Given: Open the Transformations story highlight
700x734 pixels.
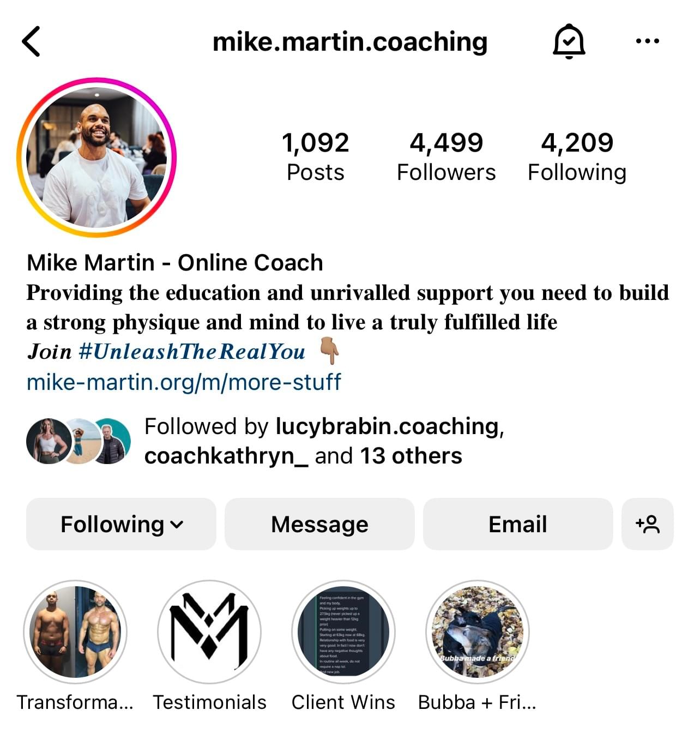Looking at the screenshot, I should point(75,632).
